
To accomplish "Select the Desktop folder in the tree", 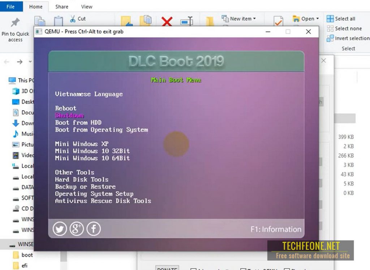I will 23,102.
